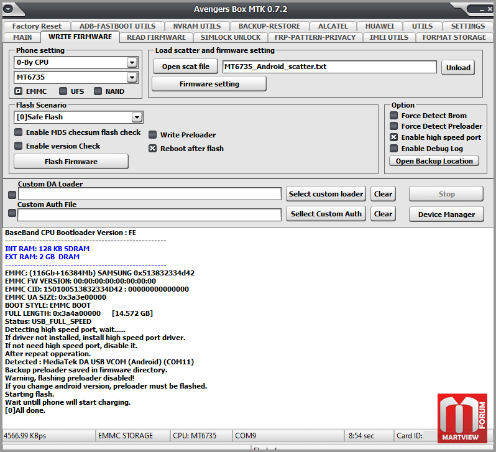
Task: Switch to the IMEI UTILS tab
Action: pos(388,37)
